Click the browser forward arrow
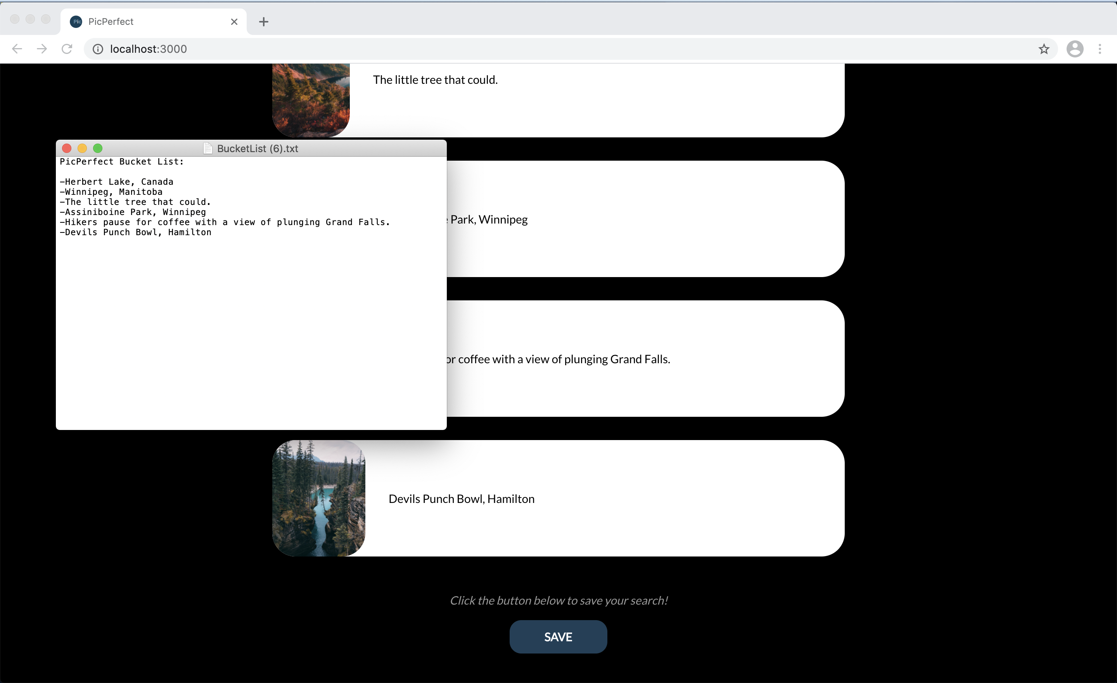1117x683 pixels. point(42,49)
